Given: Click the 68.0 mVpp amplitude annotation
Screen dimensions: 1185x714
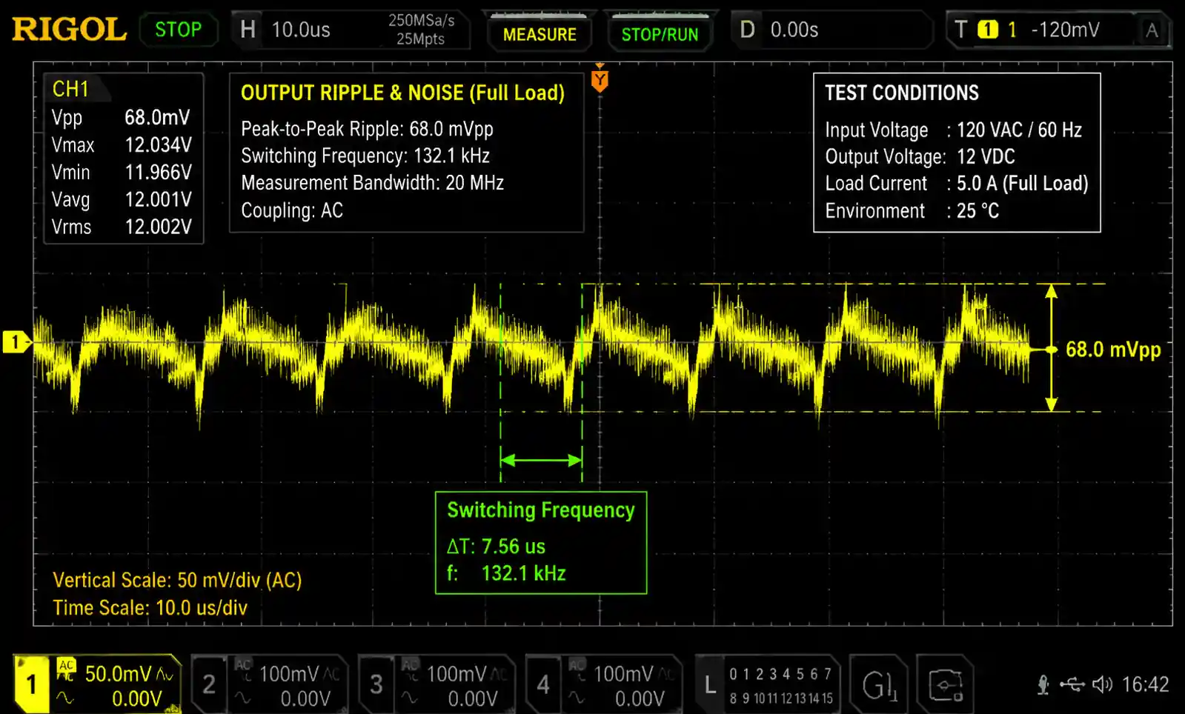Looking at the screenshot, I should click(x=1113, y=350).
